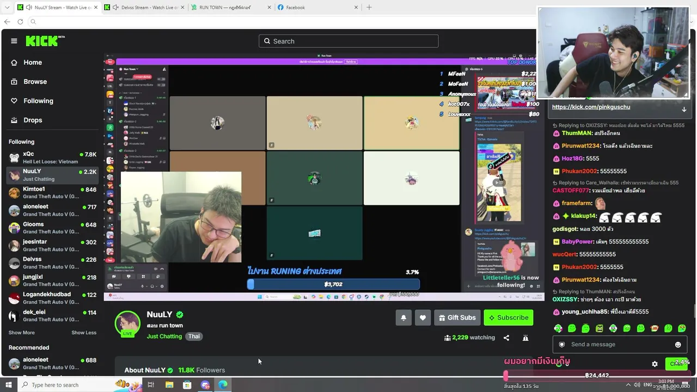Screen dimensions: 697x392
Task: Open the emoji picker in chat box
Action: 678,345
